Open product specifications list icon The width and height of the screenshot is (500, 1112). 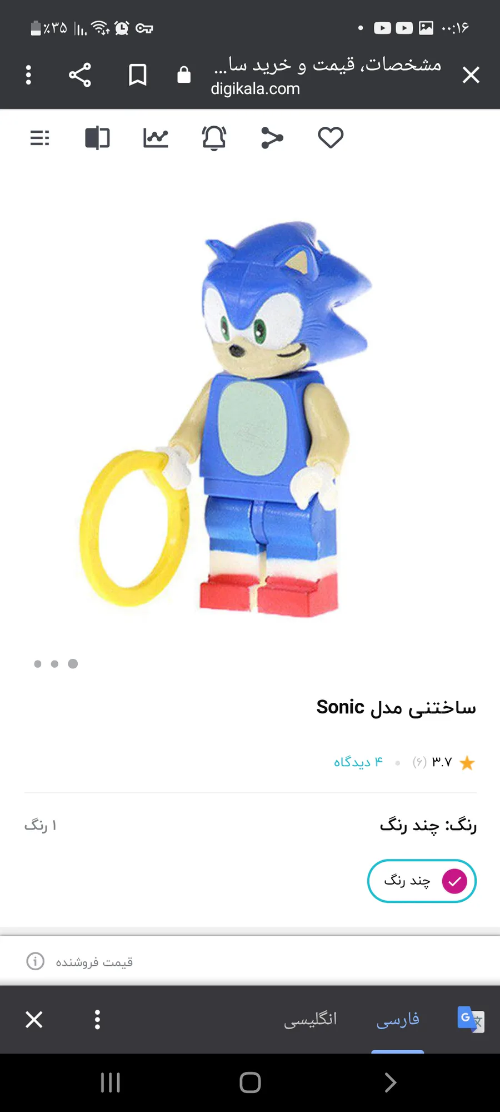[x=39, y=138]
